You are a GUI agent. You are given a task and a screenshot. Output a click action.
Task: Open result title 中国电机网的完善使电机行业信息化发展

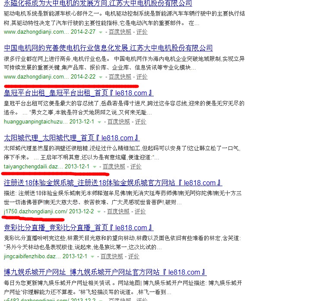[x=108, y=48]
